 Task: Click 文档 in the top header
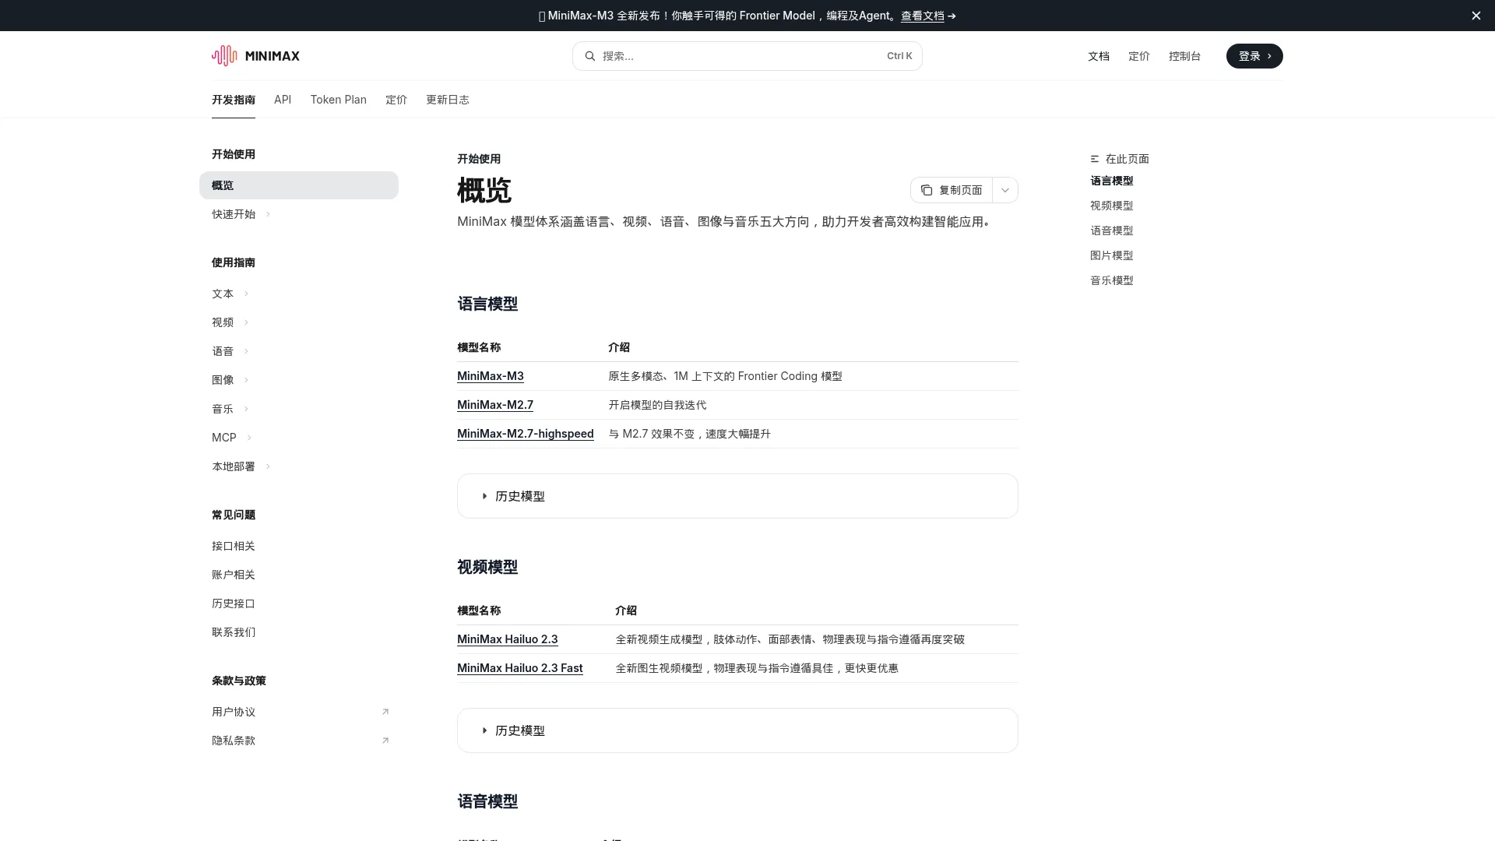point(1099,56)
